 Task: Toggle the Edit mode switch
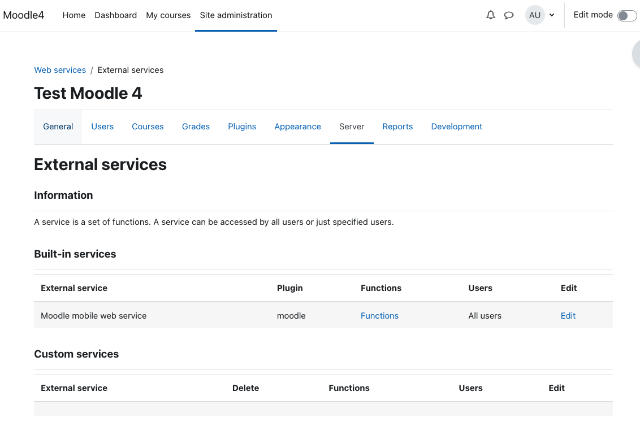pyautogui.click(x=627, y=15)
